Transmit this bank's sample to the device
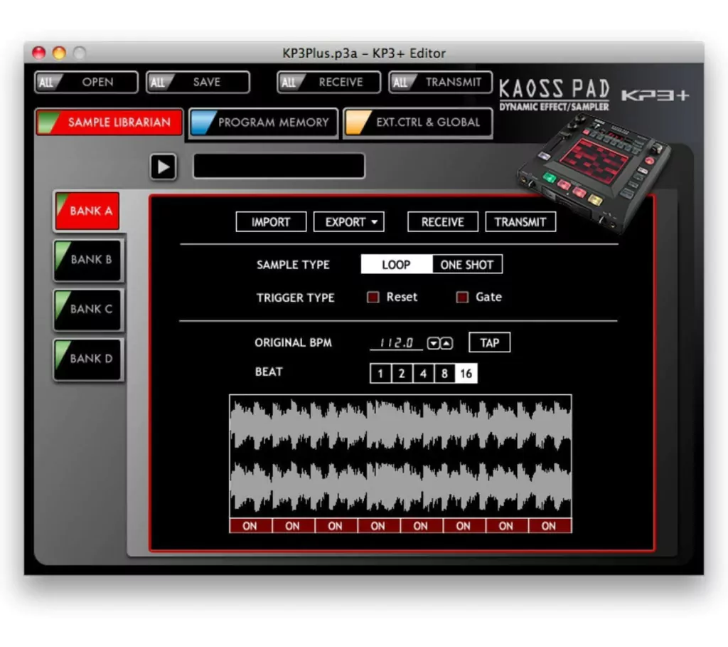728x647 pixels. pos(520,221)
